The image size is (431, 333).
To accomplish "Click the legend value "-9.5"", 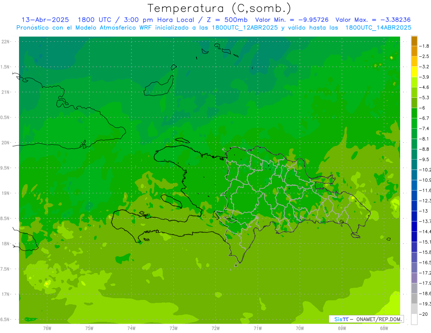I will coord(425,159).
